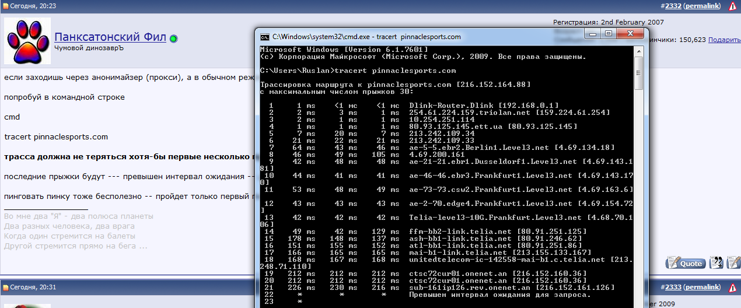Click the mai-b1-link.telia.net hop line
Viewport: 741px width, 308px height.
pyautogui.click(x=428, y=252)
